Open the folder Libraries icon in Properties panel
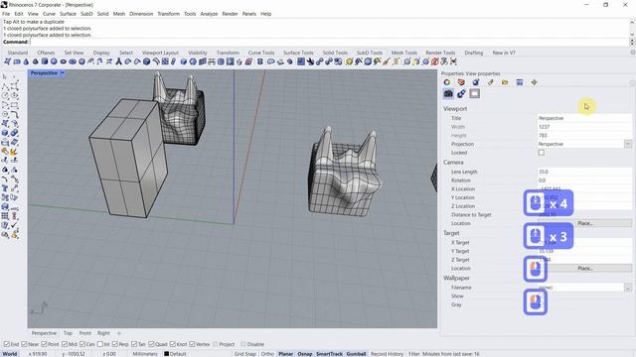The width and height of the screenshot is (636, 357). (505, 82)
